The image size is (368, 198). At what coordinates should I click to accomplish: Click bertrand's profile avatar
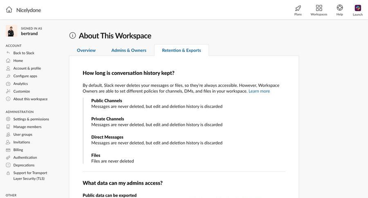click(11, 31)
